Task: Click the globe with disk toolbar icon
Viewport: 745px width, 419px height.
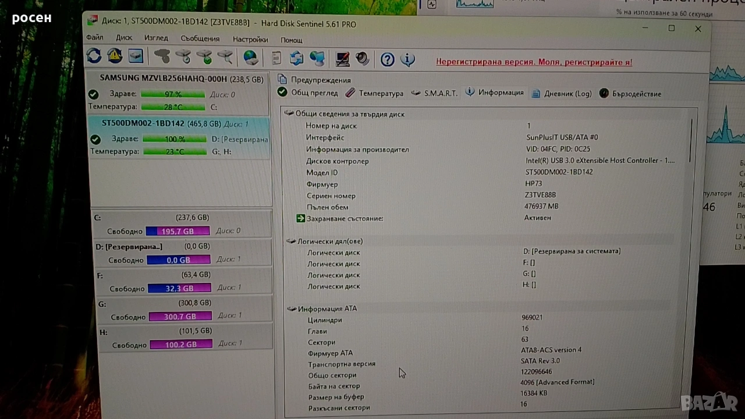Action: pos(251,57)
